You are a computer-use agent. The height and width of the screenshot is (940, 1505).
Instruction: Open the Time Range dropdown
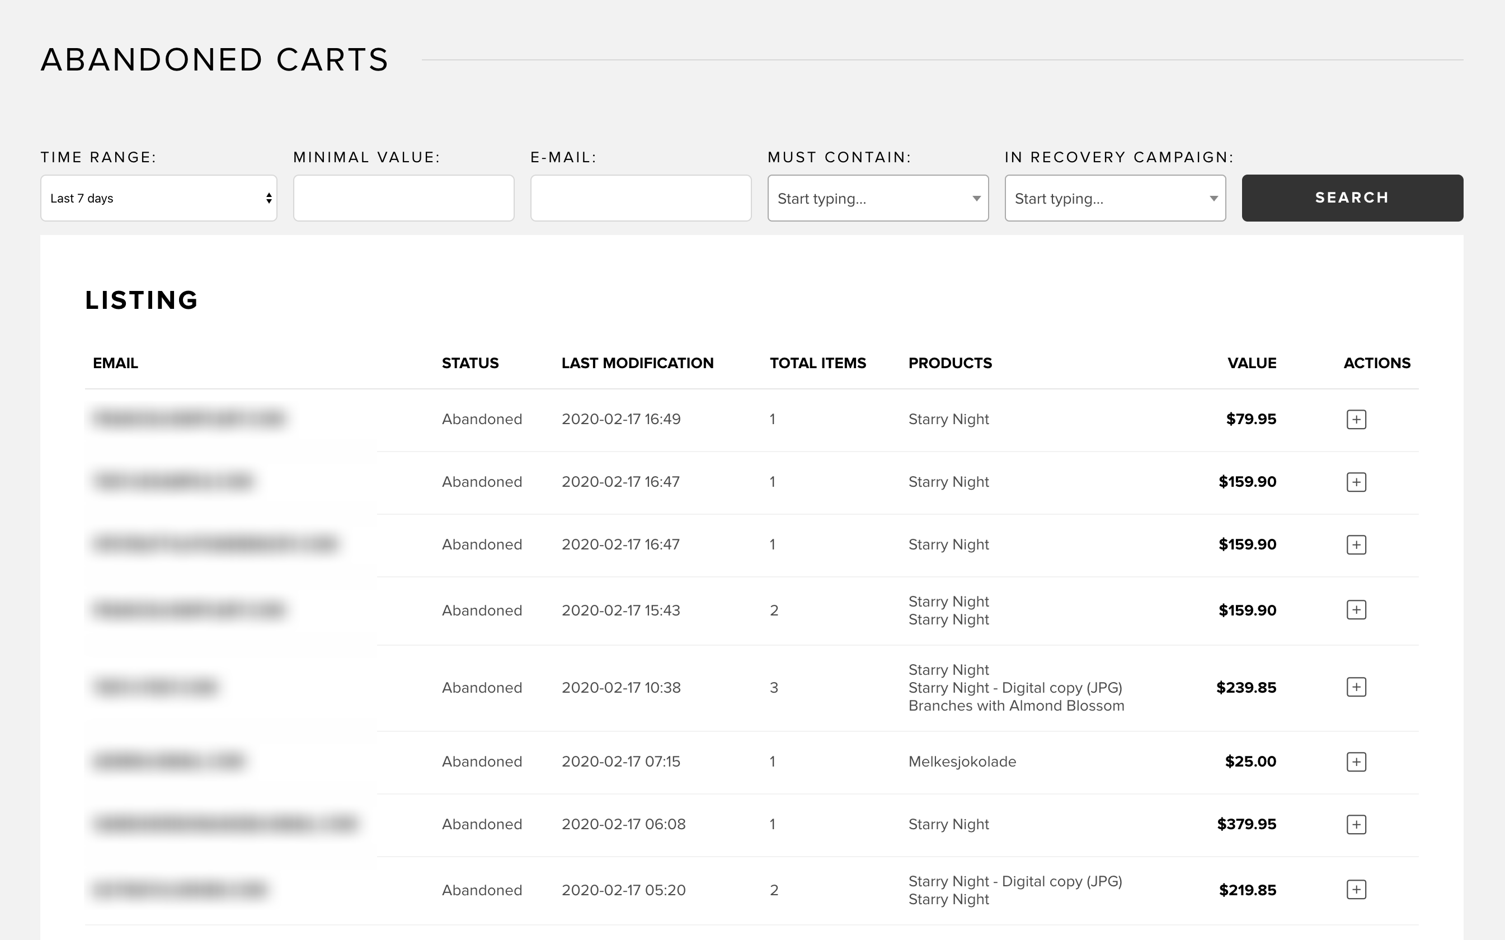158,198
